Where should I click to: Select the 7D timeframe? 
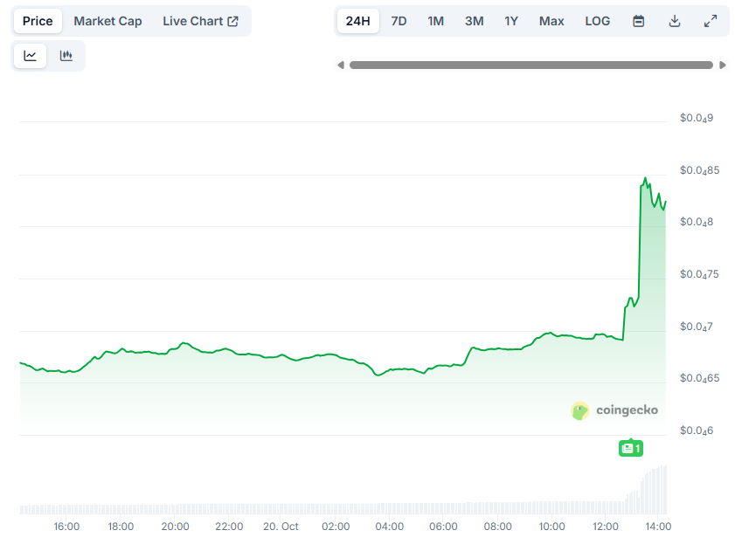click(x=399, y=20)
